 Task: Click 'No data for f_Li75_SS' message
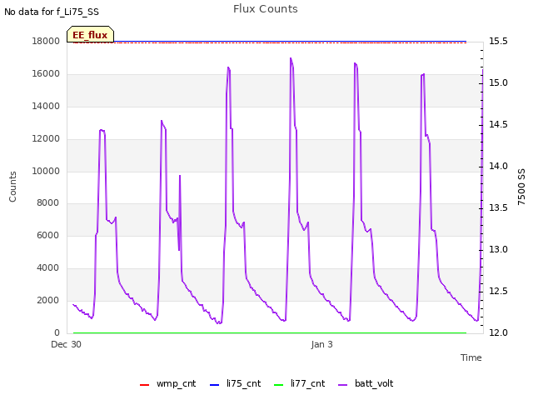pos(52,12)
